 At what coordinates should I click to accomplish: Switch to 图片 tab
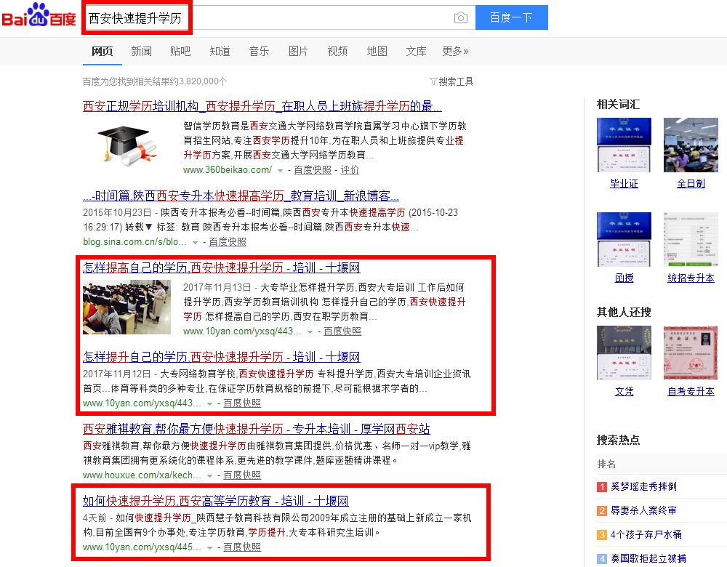(298, 51)
